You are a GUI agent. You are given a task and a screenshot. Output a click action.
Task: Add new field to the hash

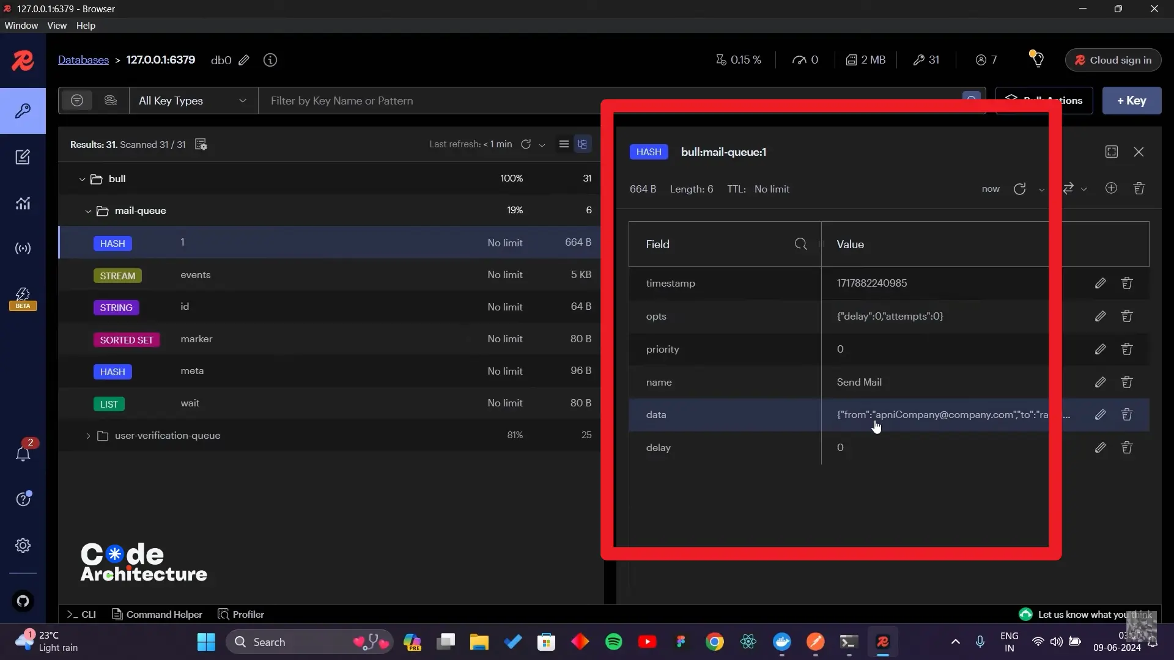click(x=1111, y=188)
